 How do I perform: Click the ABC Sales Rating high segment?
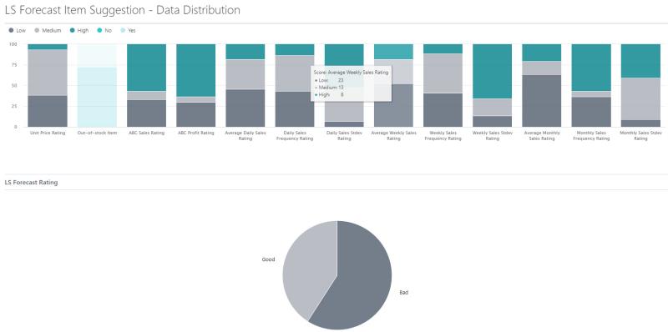146,68
